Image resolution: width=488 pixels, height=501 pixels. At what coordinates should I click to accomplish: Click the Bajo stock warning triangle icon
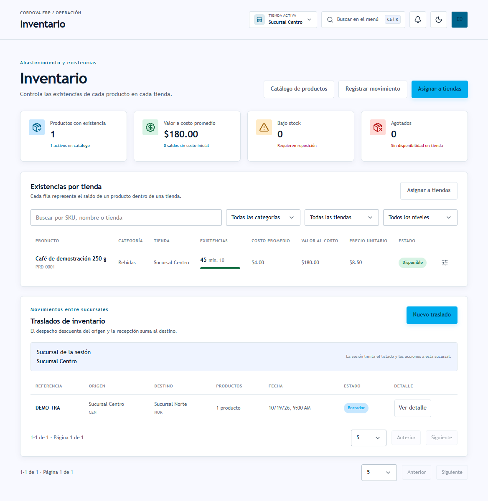264,127
